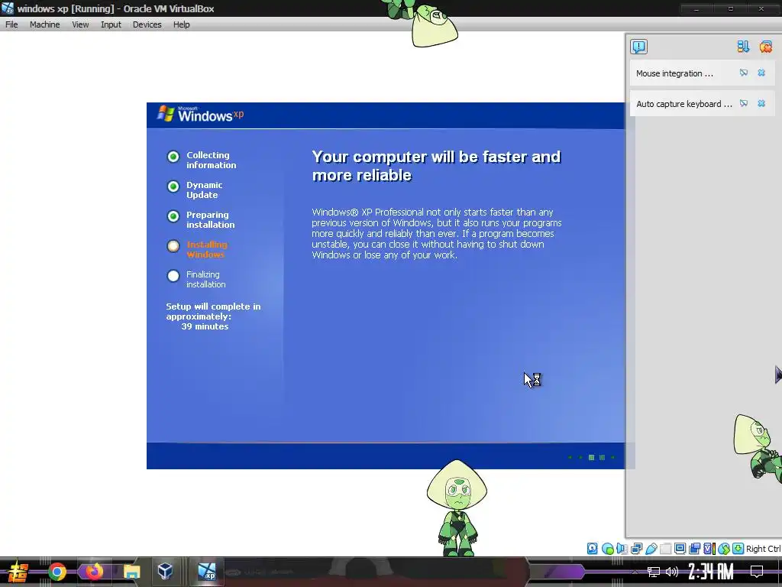
Task: Click the audio status icon
Action: pos(622,549)
